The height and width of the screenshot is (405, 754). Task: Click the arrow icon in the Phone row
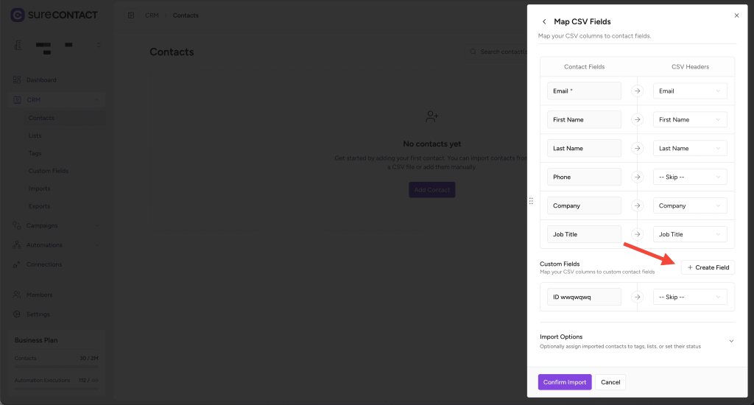pyautogui.click(x=638, y=177)
